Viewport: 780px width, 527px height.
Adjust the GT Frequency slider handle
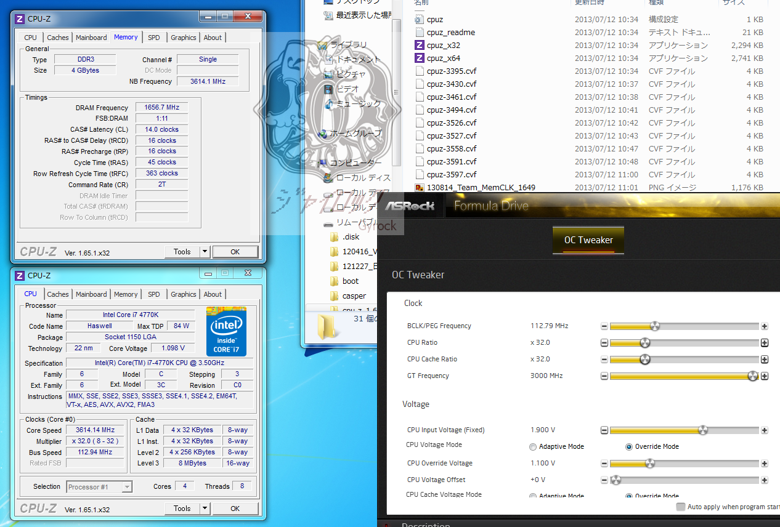coord(753,376)
